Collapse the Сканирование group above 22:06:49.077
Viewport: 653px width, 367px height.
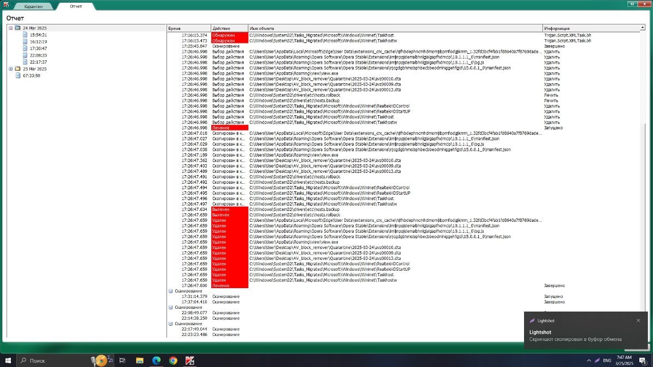pyautogui.click(x=170, y=307)
